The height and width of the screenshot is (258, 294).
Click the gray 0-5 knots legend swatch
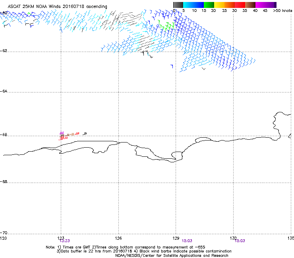coord(178,5)
